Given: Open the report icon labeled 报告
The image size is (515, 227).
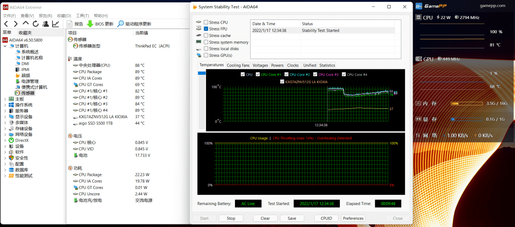Looking at the screenshot, I should pyautogui.click(x=70, y=24).
